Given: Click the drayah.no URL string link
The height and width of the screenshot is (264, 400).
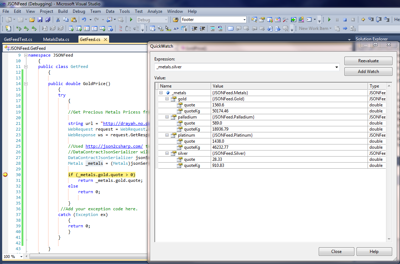Looking at the screenshot, I should [x=125, y=123].
